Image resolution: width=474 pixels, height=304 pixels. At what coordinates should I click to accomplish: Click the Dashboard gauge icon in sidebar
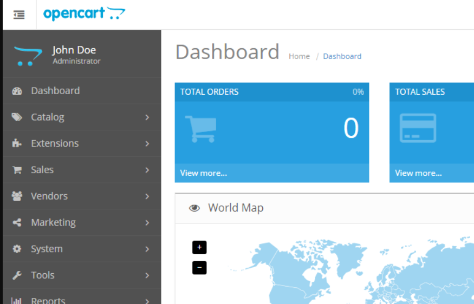pos(17,91)
